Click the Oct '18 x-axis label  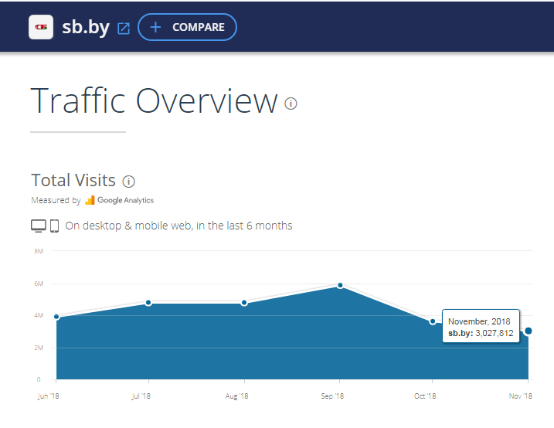tap(425, 396)
